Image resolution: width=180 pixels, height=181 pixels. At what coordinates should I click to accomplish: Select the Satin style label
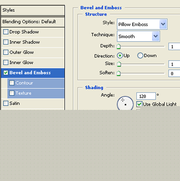[x=15, y=103]
